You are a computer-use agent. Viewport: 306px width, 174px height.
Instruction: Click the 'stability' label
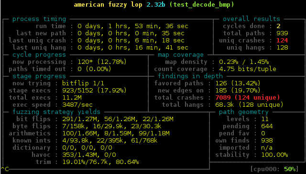232,155
